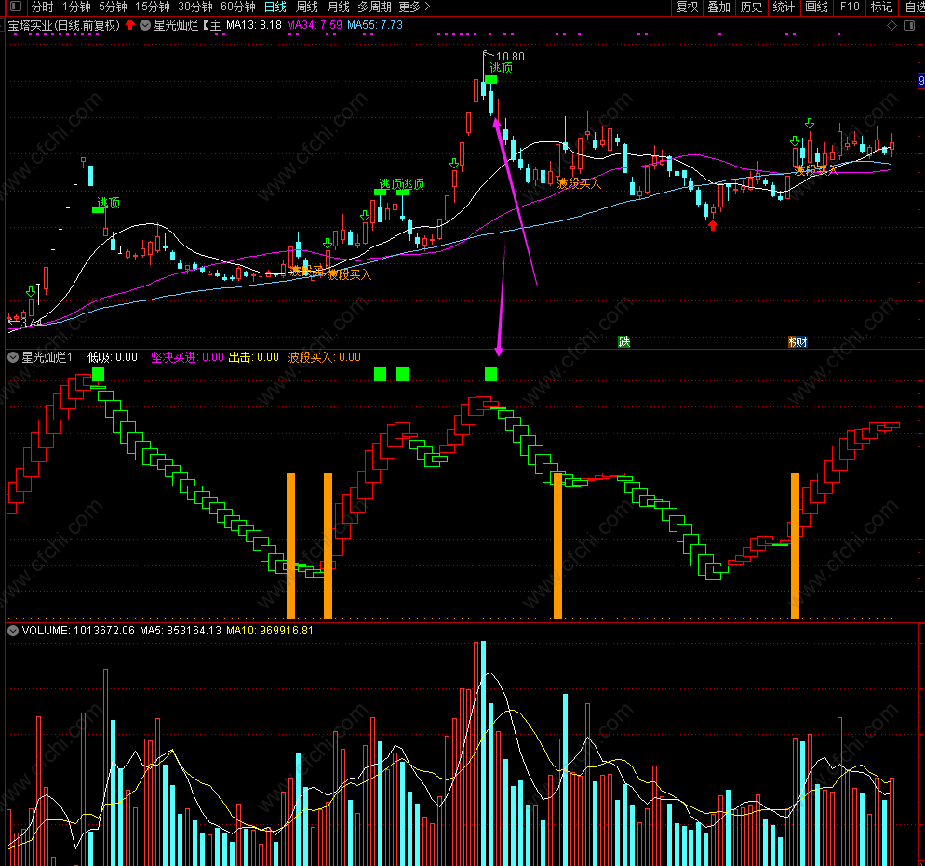Click the first orange signal bar in 星光灿烂1
Viewport: 925px width, 866px height.
coord(291,545)
